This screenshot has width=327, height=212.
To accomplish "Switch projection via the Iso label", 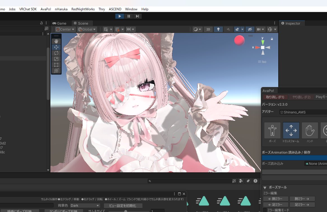I will (262, 61).
